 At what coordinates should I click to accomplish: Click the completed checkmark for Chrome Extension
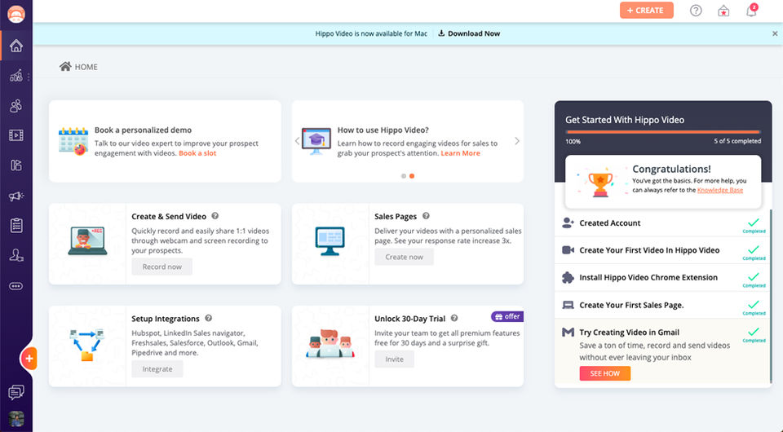pos(754,276)
